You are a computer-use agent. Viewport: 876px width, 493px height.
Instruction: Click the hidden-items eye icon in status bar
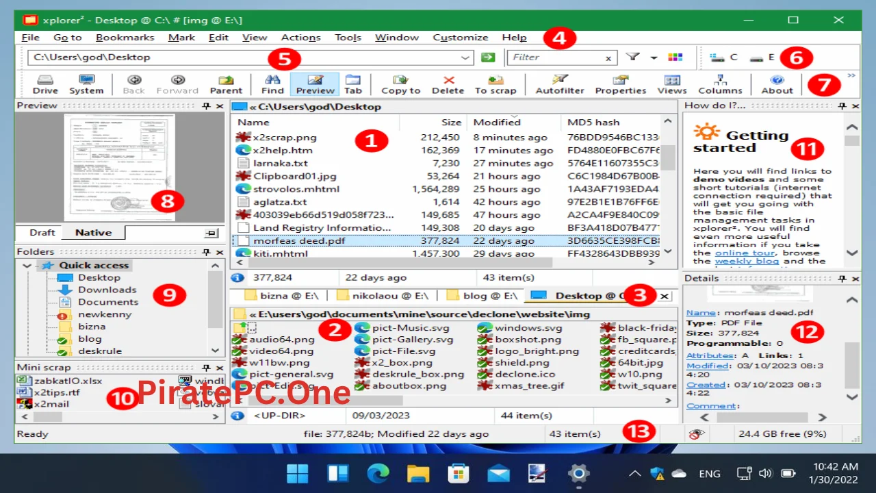[697, 434]
